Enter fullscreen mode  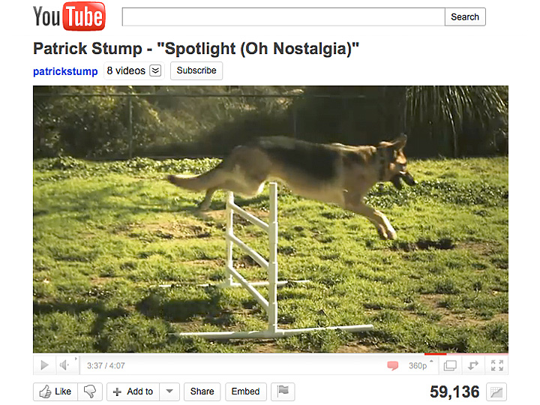pyautogui.click(x=497, y=365)
